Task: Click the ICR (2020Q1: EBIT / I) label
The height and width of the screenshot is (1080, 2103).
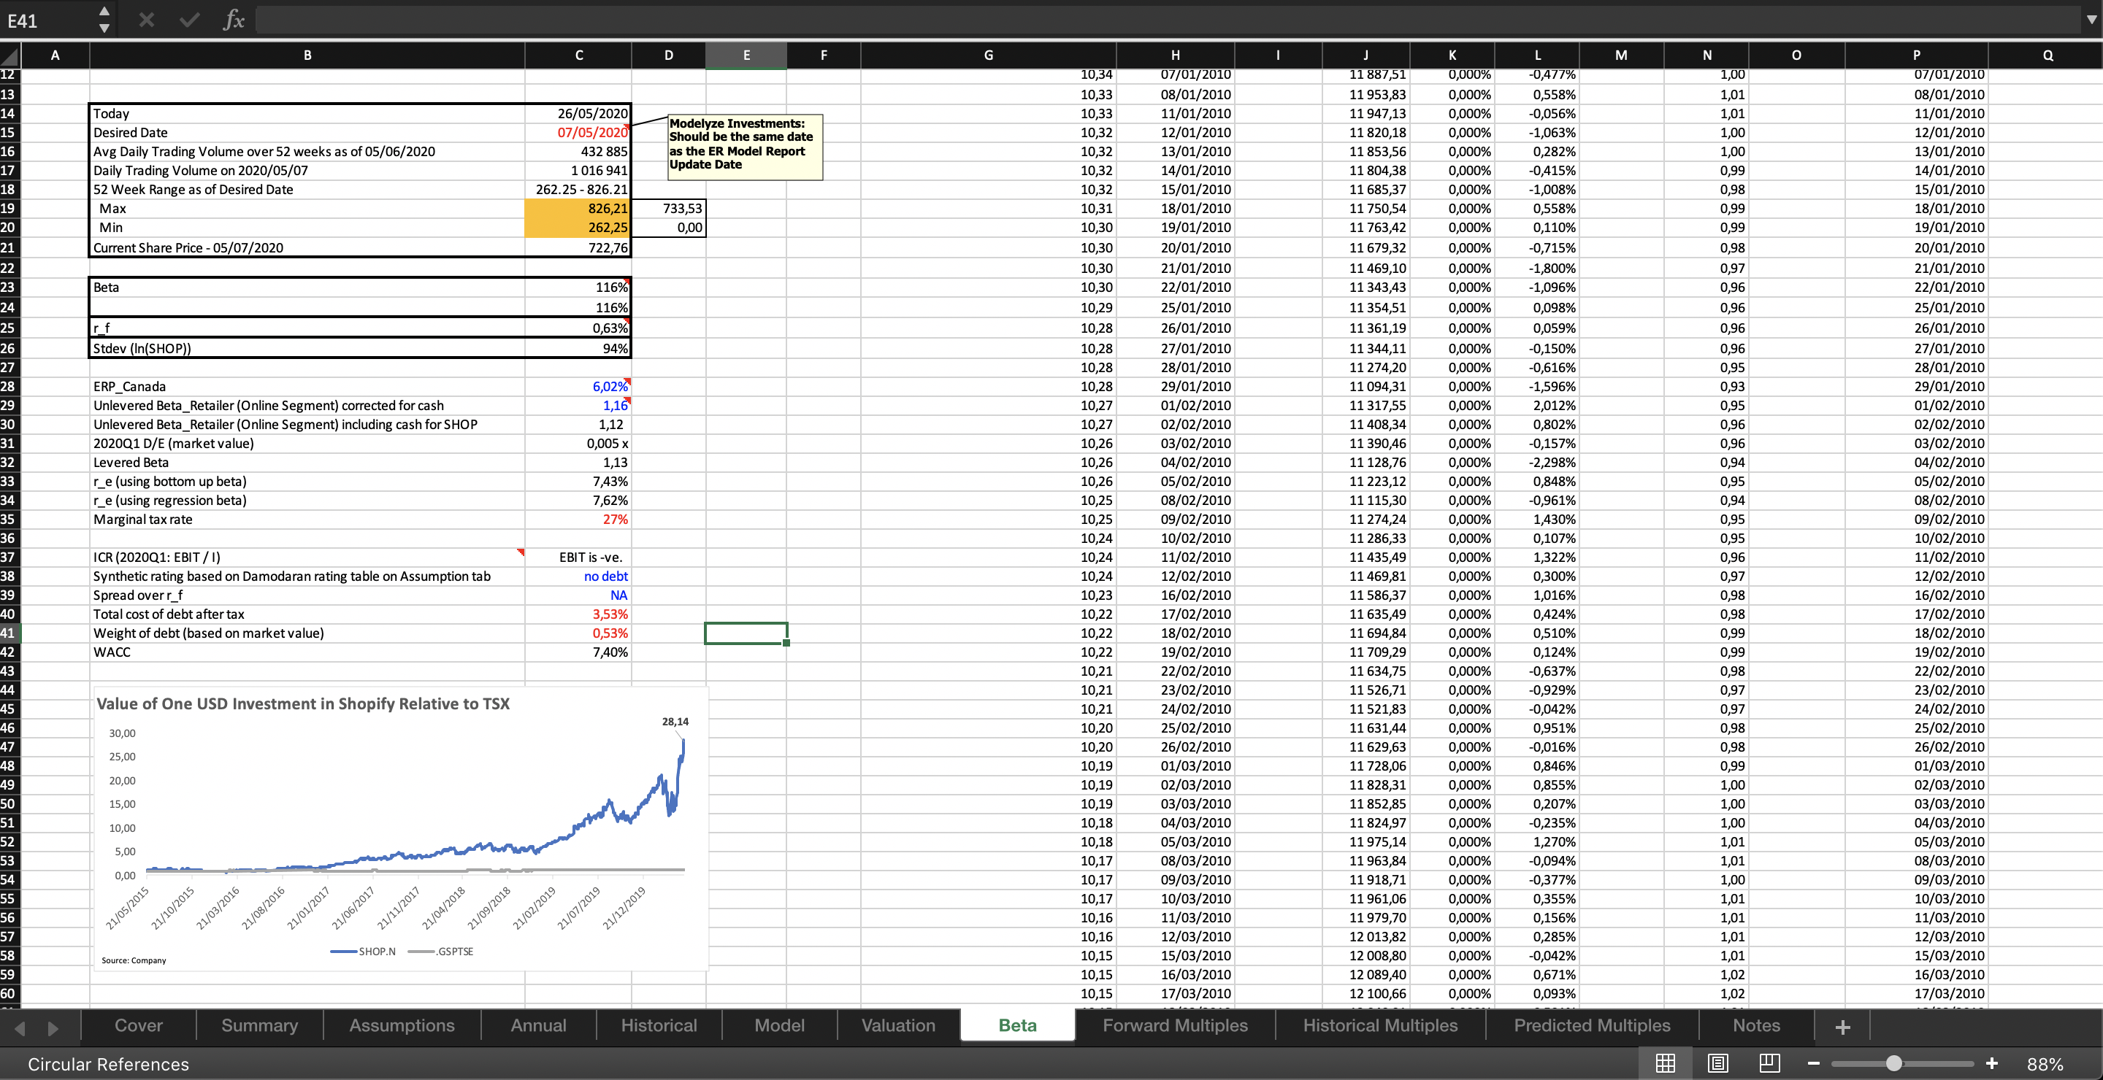Action: point(157,558)
